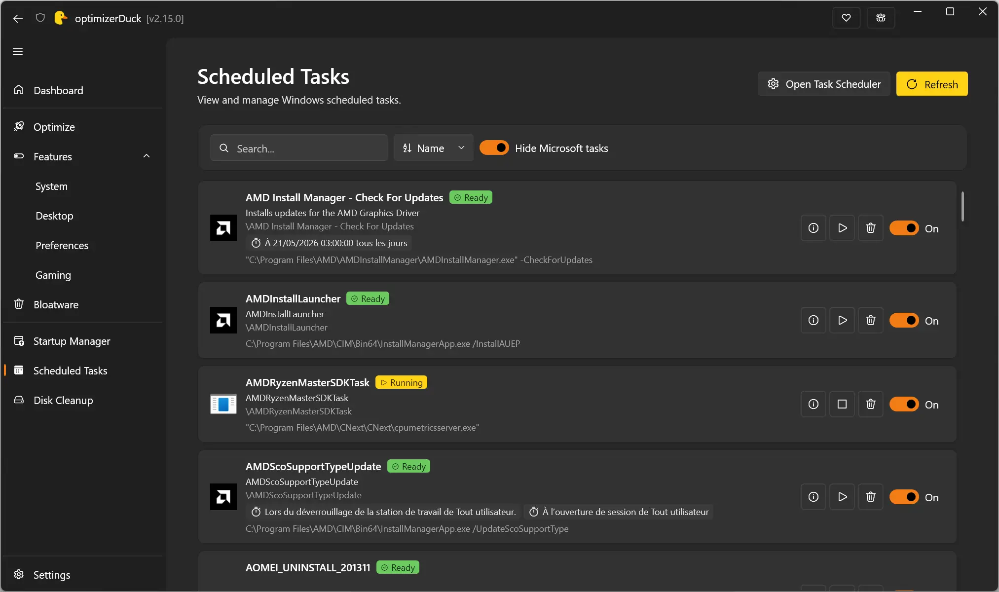Image resolution: width=999 pixels, height=592 pixels.
Task: Click the AMD logo of AMD Install Manager
Action: tap(223, 228)
